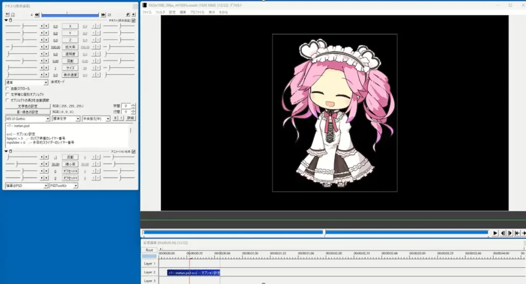526x284 pixels.
Task: Select the metan.psd object on Layer 2
Action: 194,273
